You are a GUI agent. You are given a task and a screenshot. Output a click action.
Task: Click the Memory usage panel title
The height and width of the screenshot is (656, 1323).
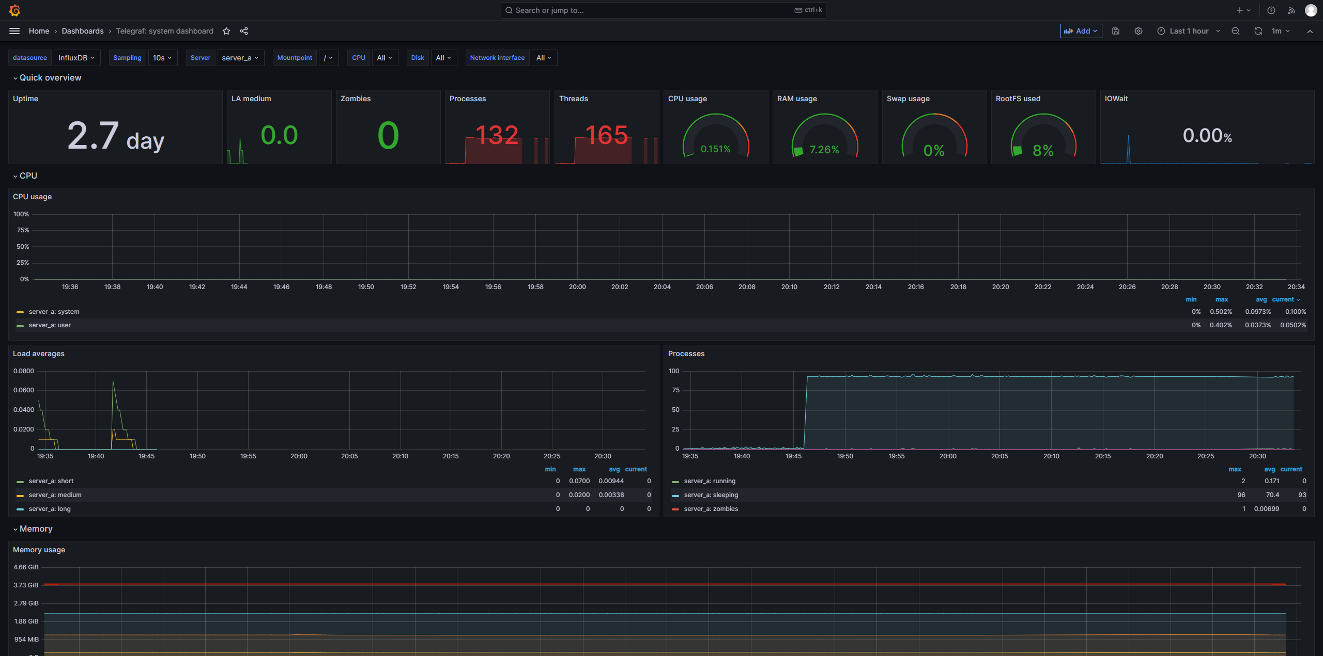click(x=39, y=550)
